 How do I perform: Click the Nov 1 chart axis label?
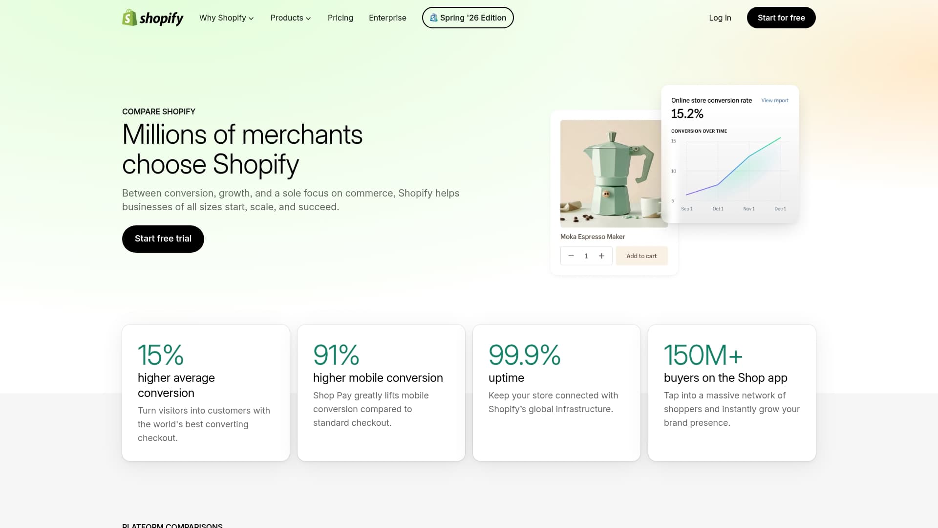pyautogui.click(x=749, y=209)
